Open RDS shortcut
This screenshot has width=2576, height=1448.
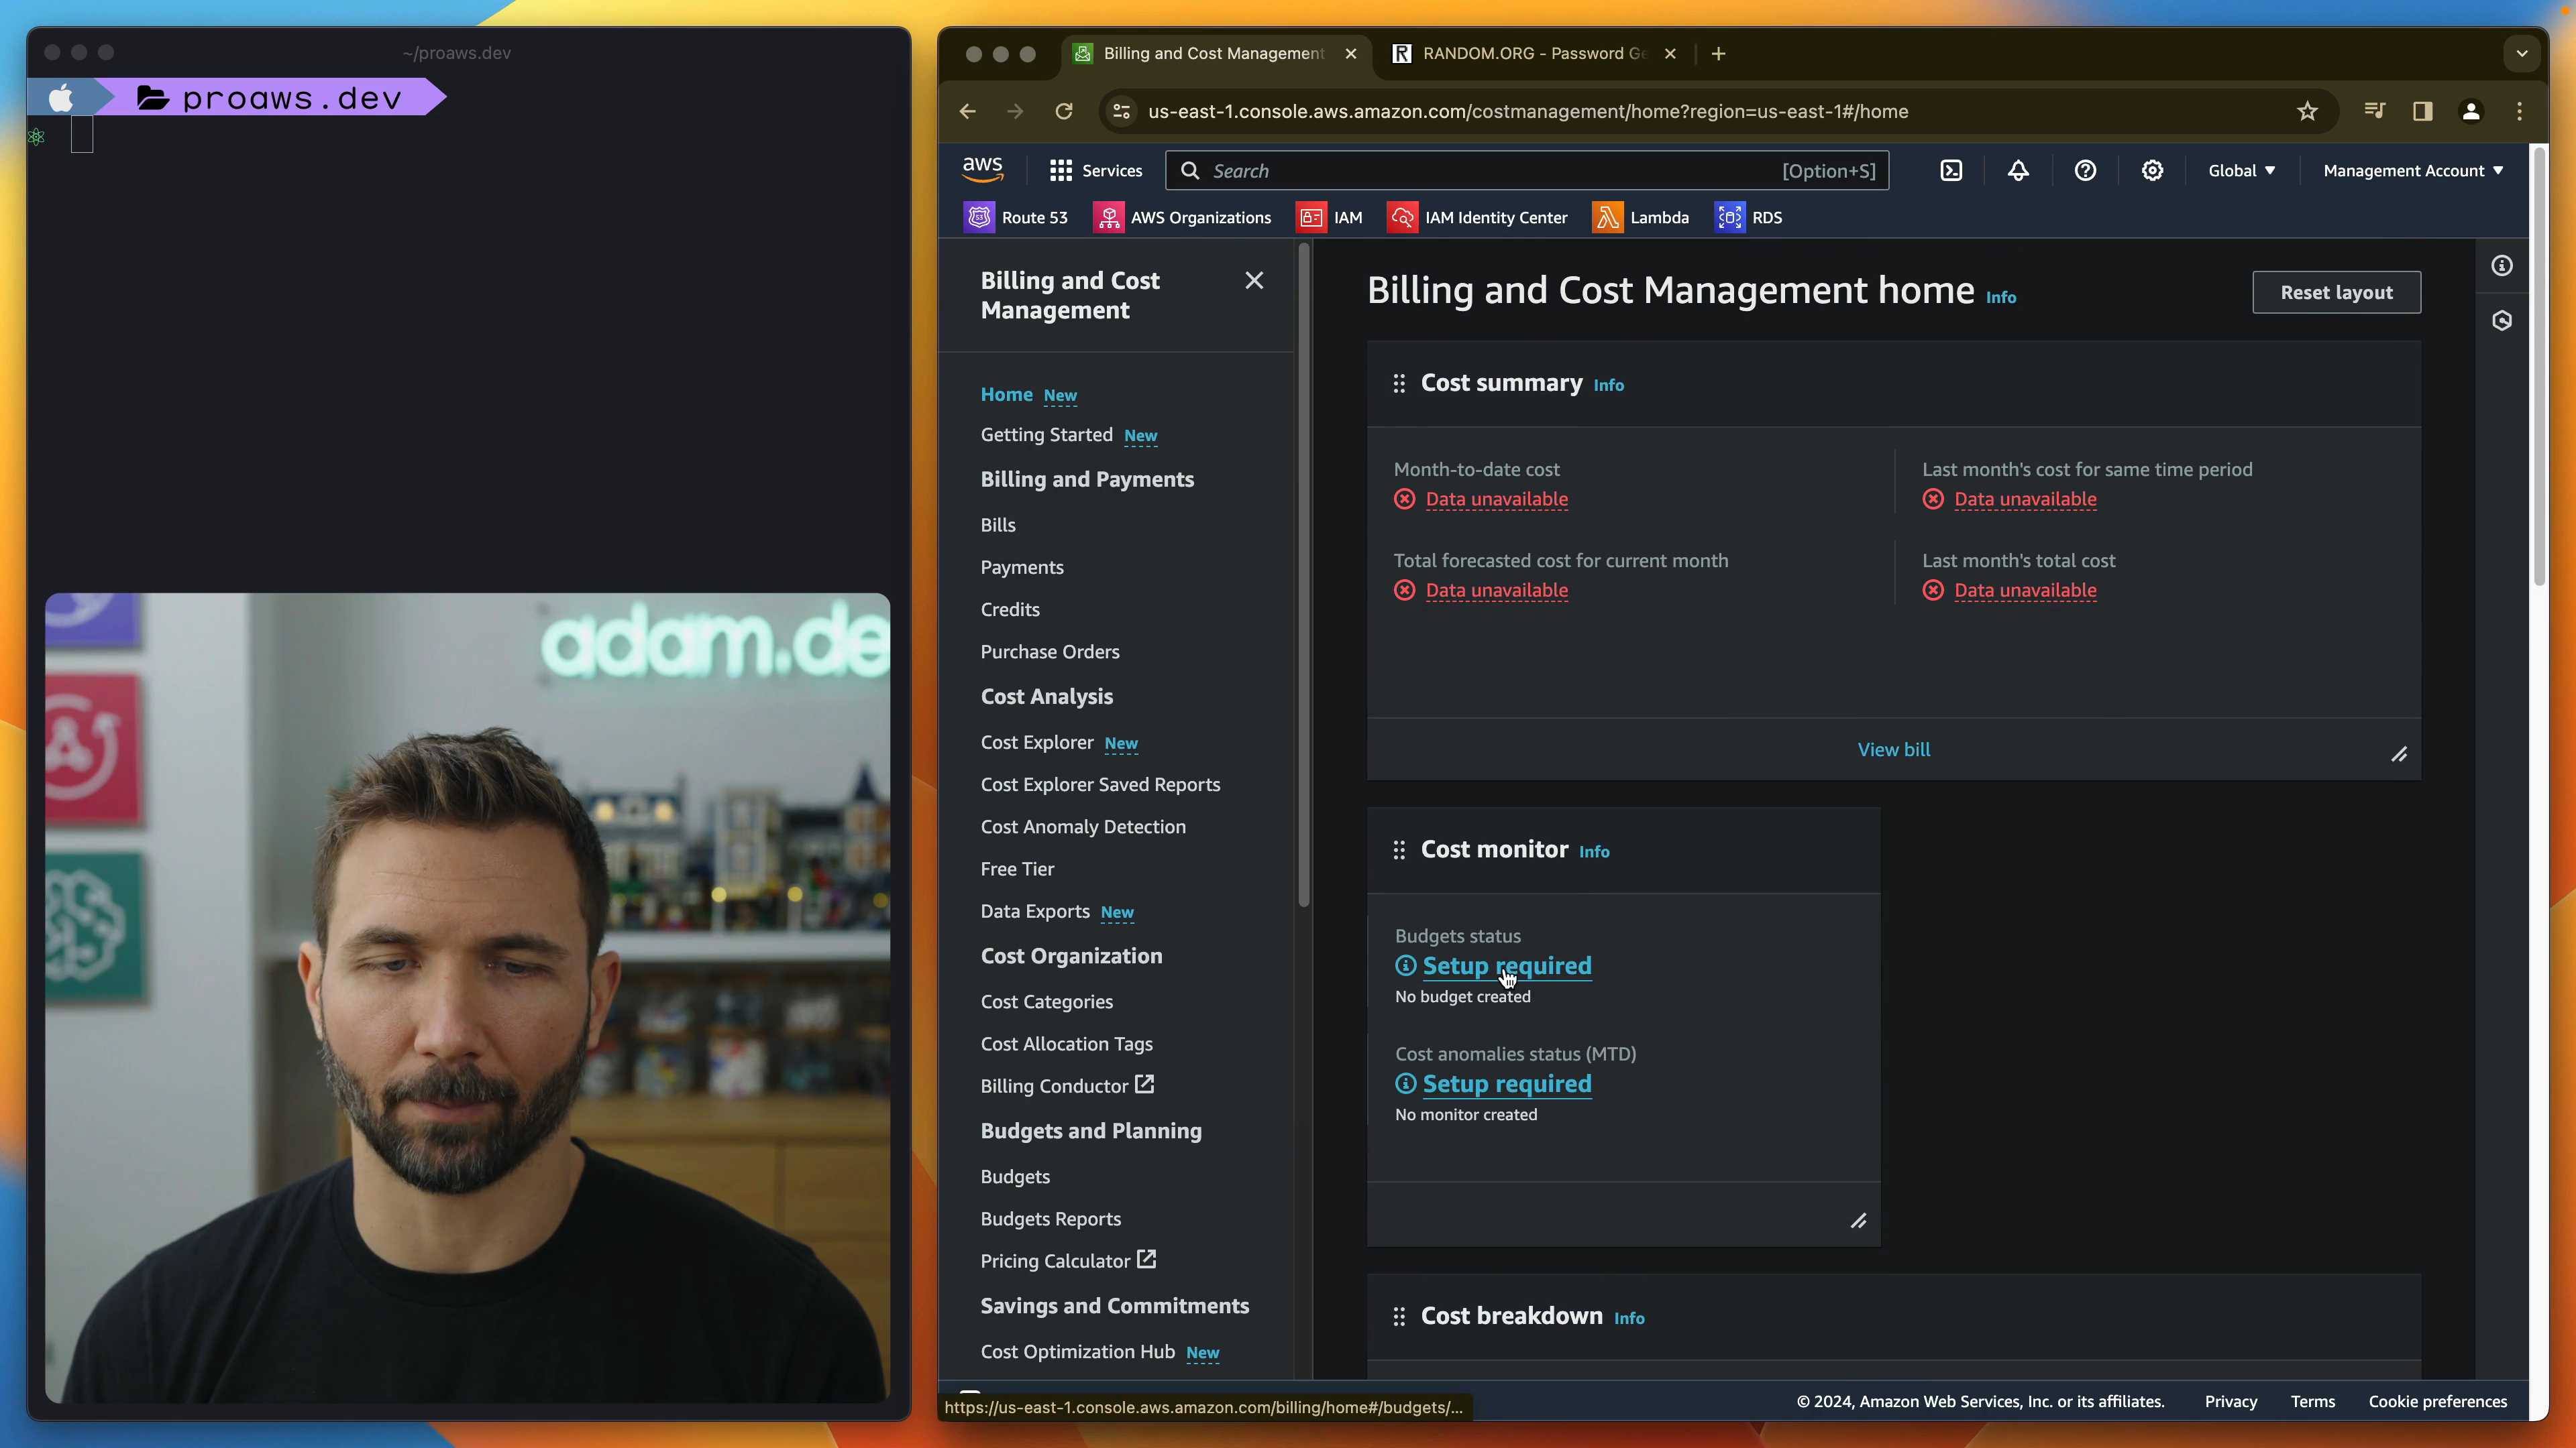1748,217
